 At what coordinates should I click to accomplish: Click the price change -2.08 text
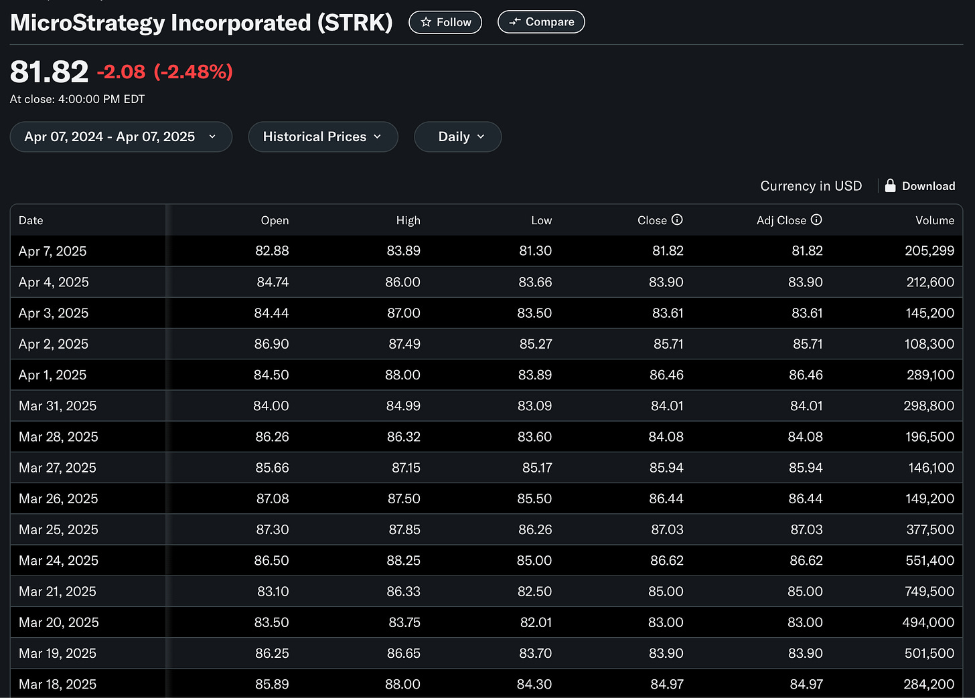coord(121,72)
